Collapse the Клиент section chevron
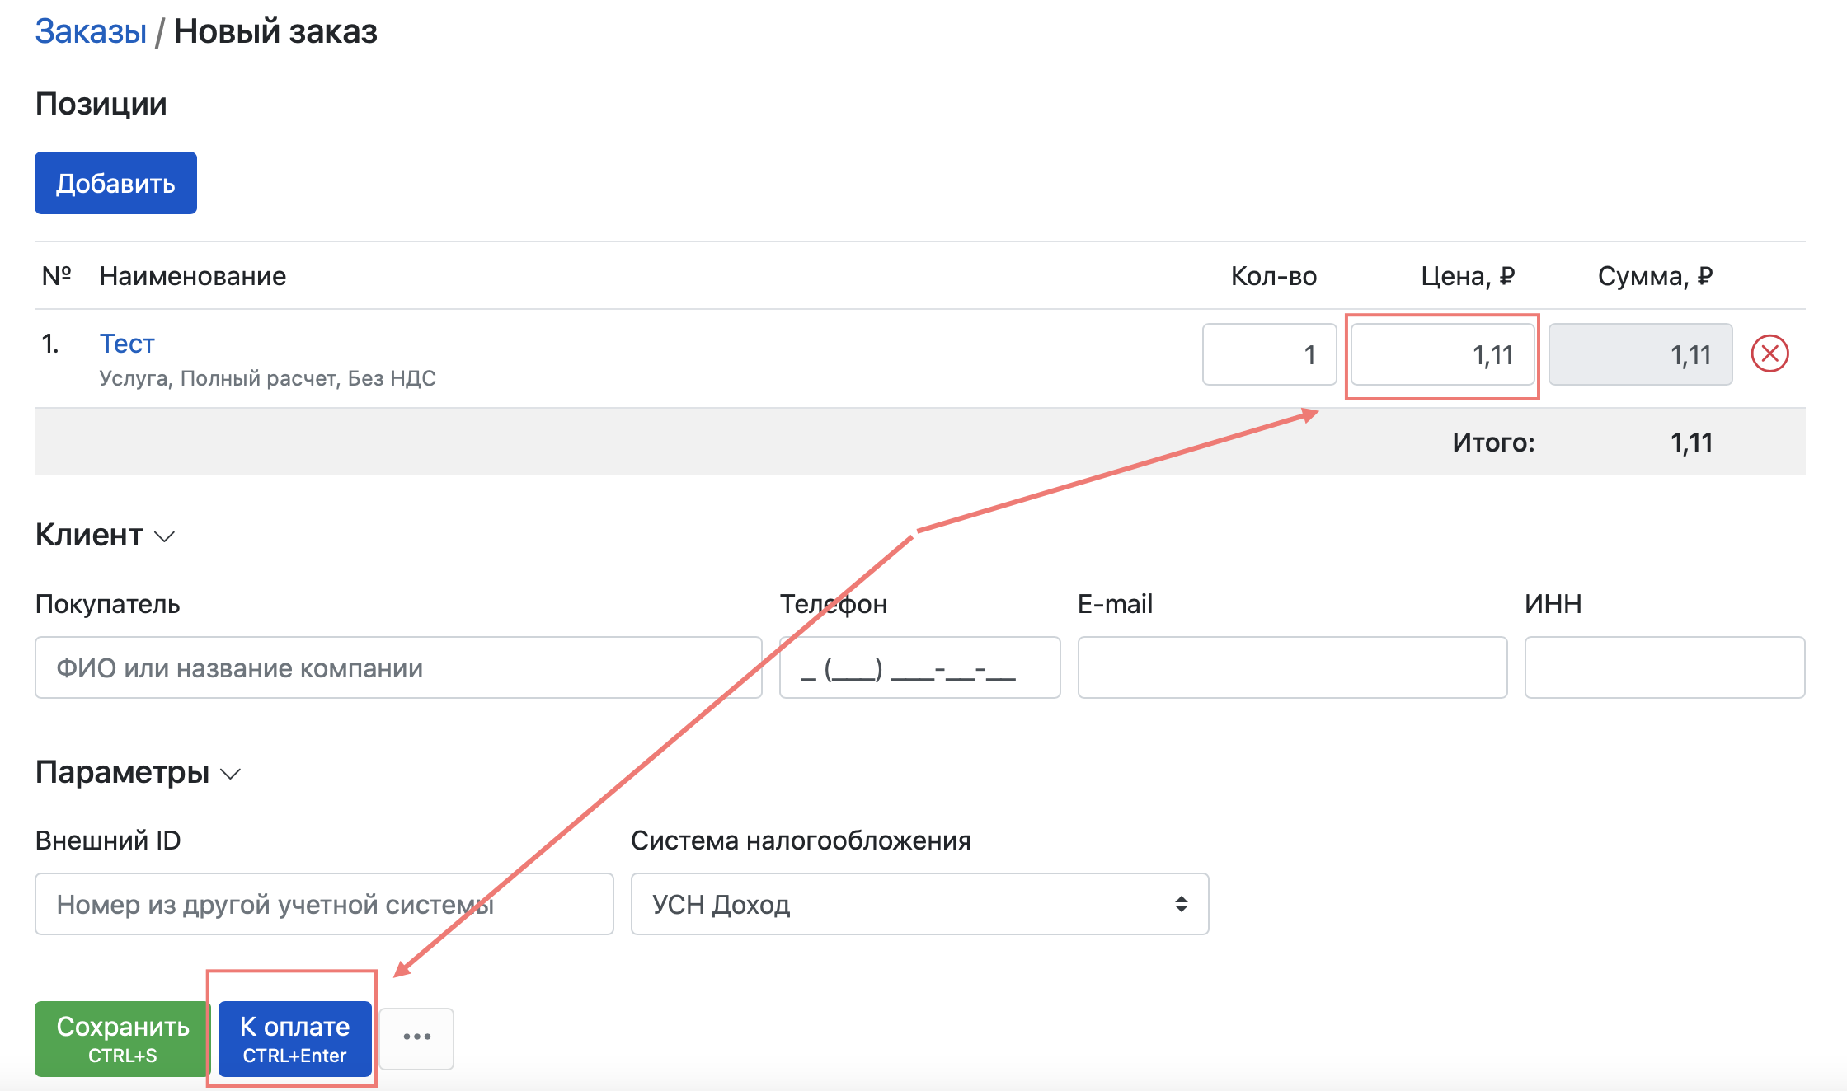The width and height of the screenshot is (1847, 1091). pos(165,537)
